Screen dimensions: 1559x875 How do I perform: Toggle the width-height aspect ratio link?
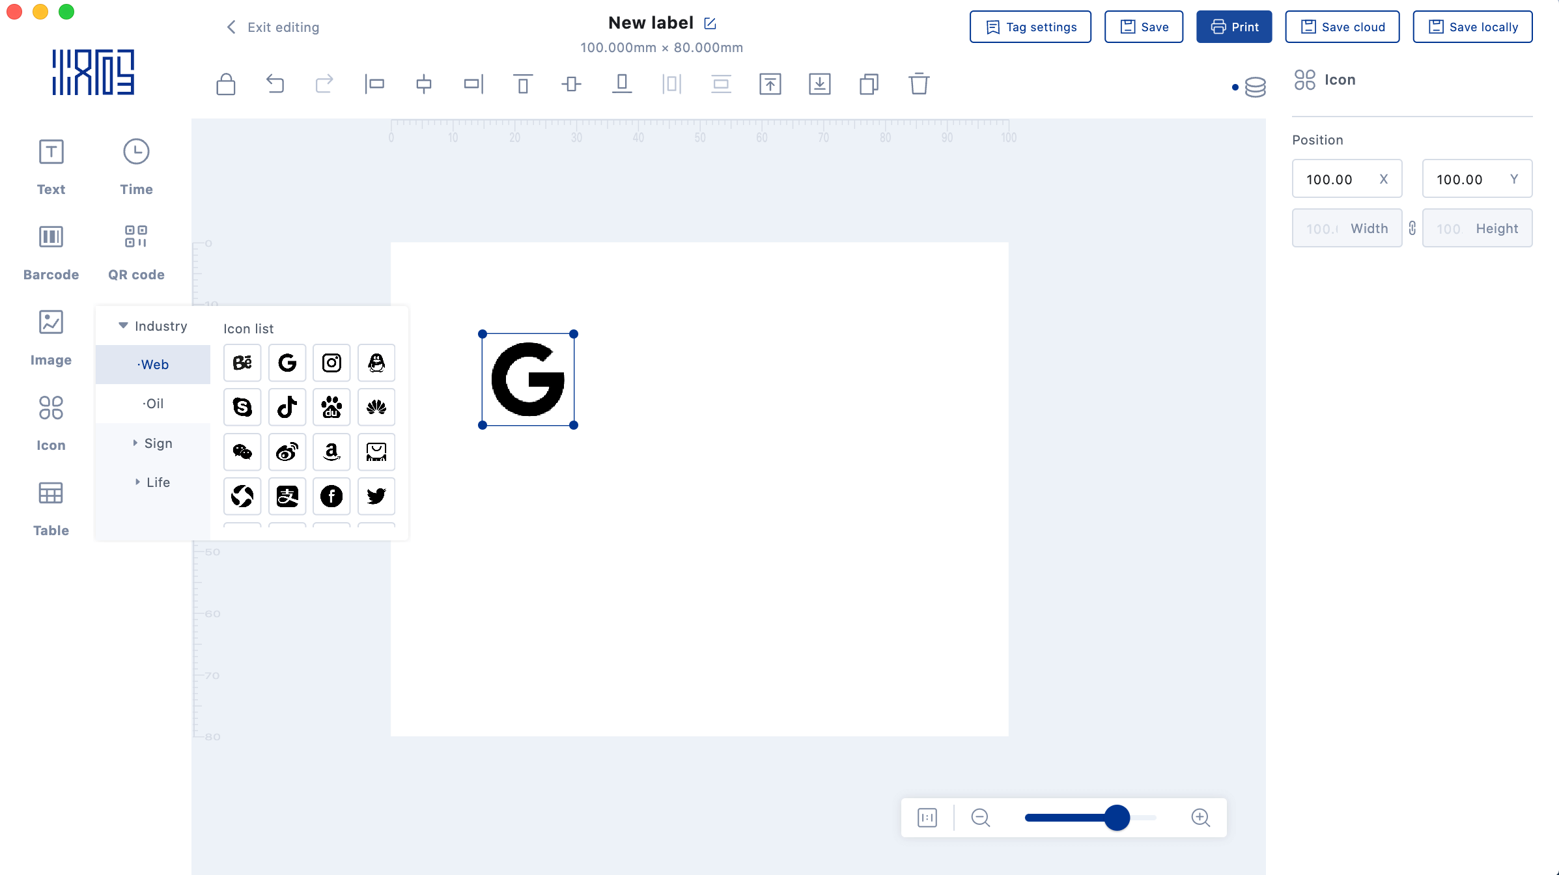pyautogui.click(x=1412, y=228)
